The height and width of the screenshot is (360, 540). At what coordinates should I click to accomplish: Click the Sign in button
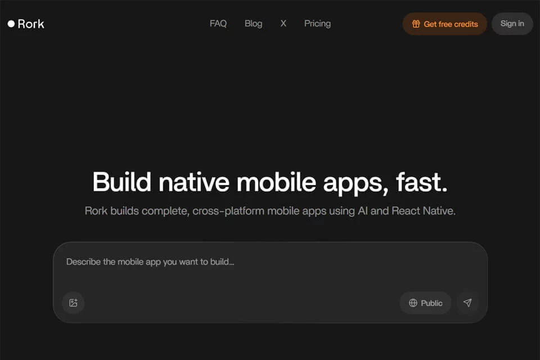tap(512, 24)
